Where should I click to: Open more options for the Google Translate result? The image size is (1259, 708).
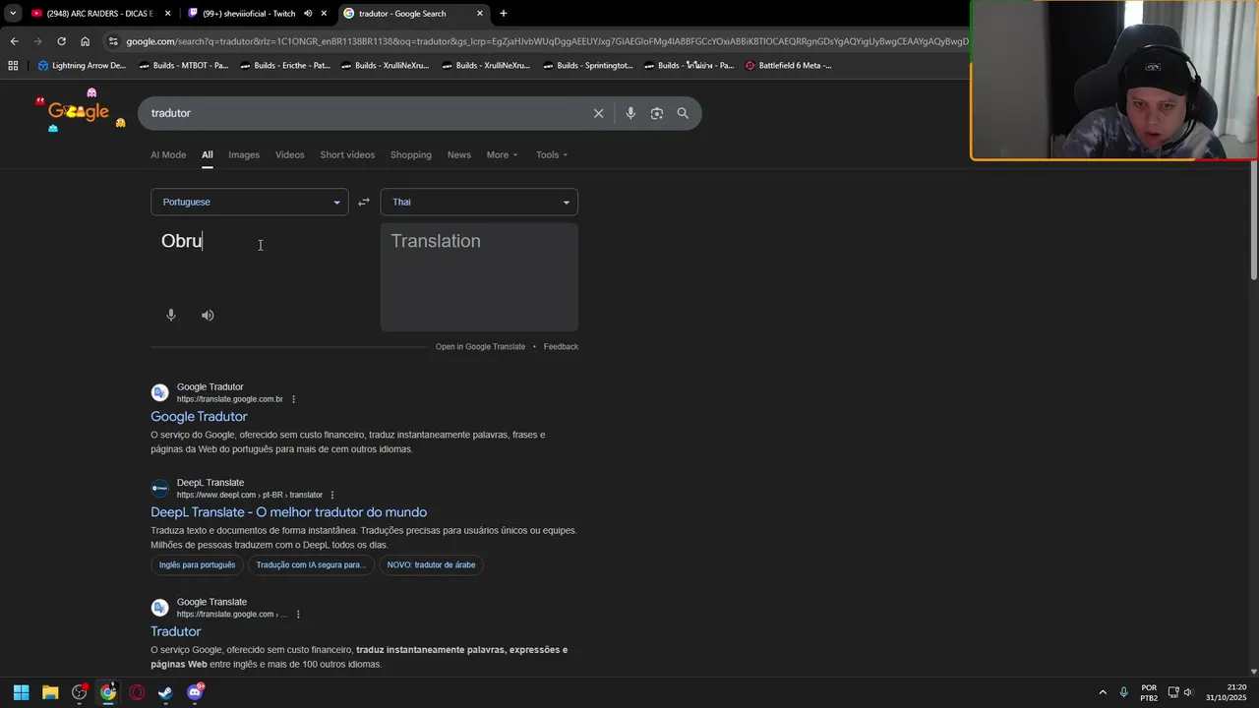tap(298, 615)
